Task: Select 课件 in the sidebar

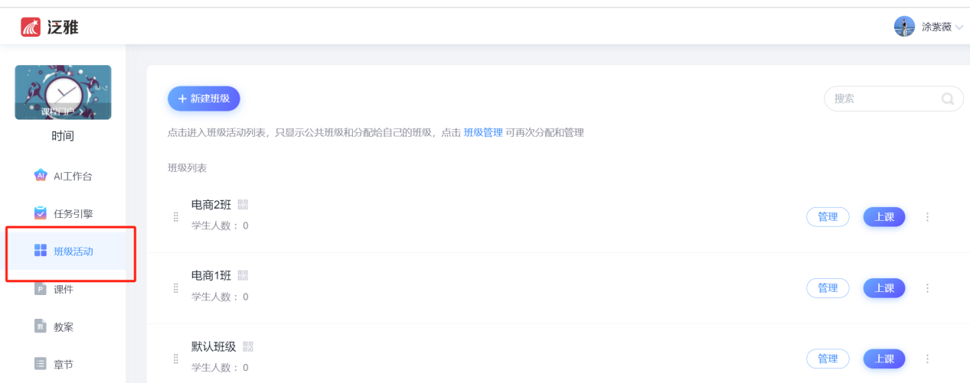Action: [x=64, y=289]
